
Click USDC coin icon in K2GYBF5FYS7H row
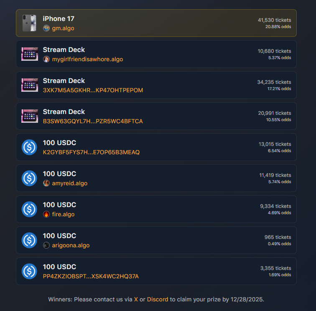29,147
